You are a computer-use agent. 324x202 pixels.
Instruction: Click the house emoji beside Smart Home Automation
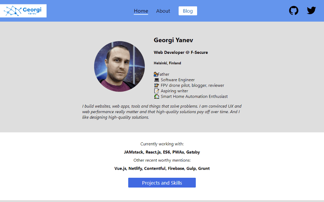[156, 96]
